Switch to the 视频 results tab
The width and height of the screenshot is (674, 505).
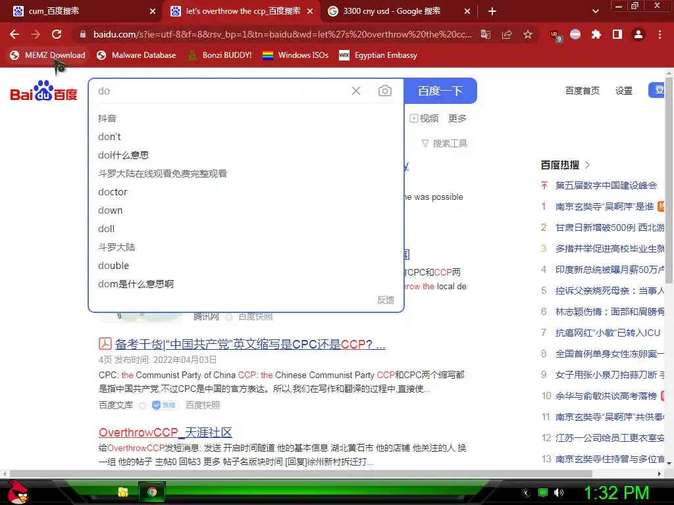[425, 118]
